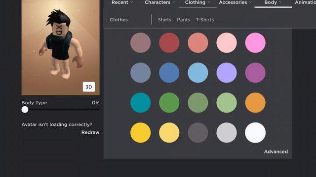
Task: Select the magenta purple skin color
Action: (255, 73)
